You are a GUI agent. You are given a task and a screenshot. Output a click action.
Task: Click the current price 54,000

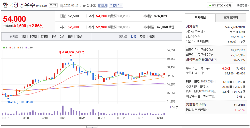(x=14, y=19)
